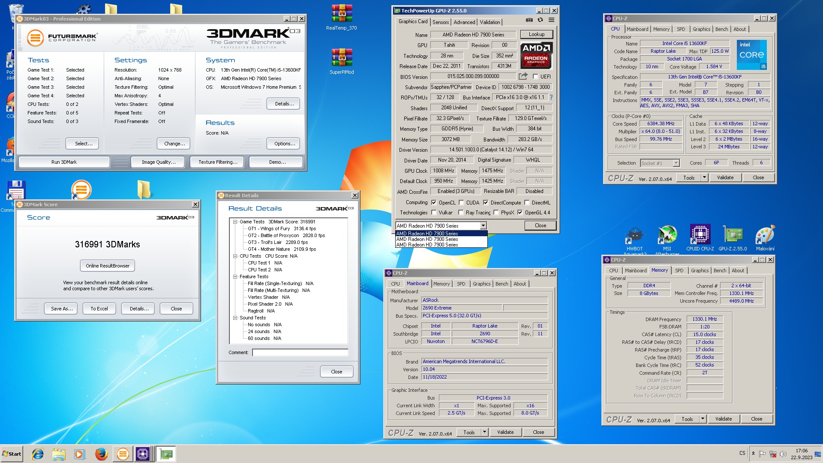Collapse the CPU Tests tree node

[235, 256]
